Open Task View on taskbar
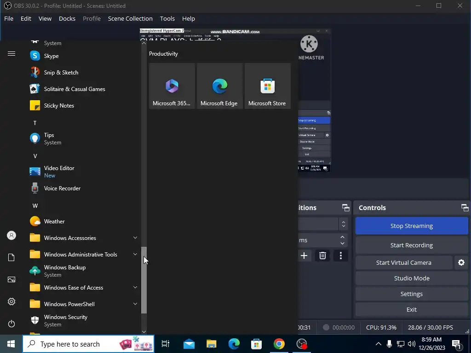The width and height of the screenshot is (471, 353). [x=166, y=344]
